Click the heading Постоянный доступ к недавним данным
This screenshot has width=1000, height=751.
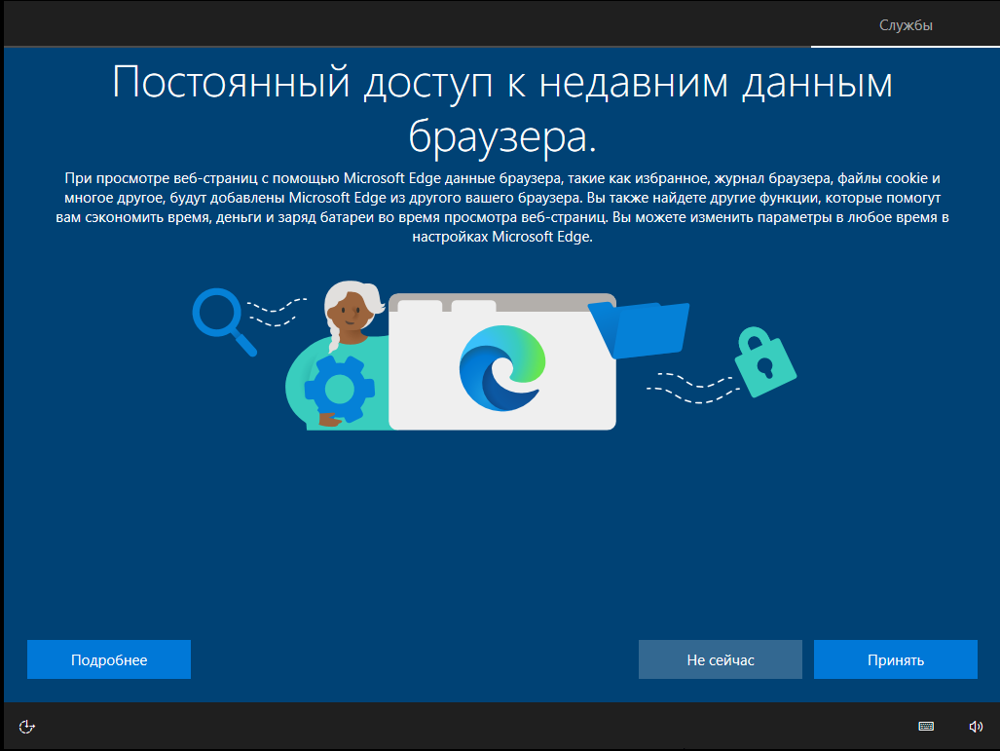pos(502,82)
